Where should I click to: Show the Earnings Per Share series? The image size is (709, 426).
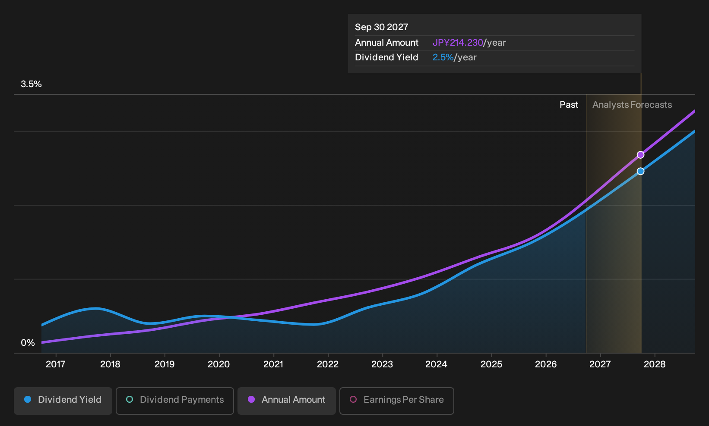pyautogui.click(x=397, y=401)
